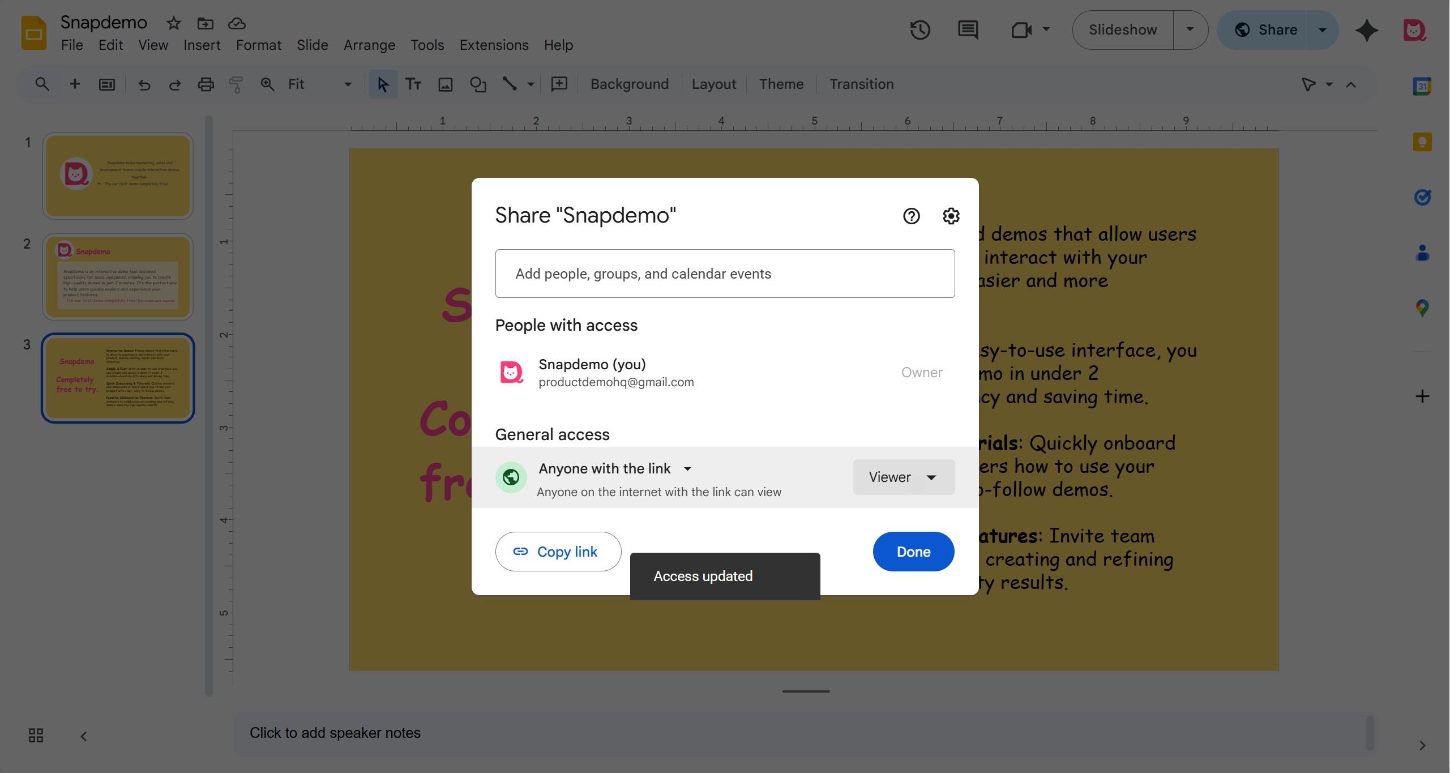Show side panel arrow at bottom right
The image size is (1450, 773).
[1422, 745]
